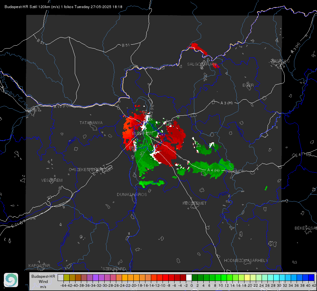Click the A 4 (H) road label
Image resolution: width=317 pixels, height=291 pixels.
(213, 170)
